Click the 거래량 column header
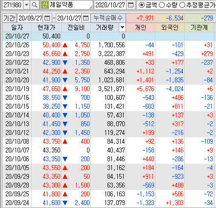216x208 pixels. [105, 27]
